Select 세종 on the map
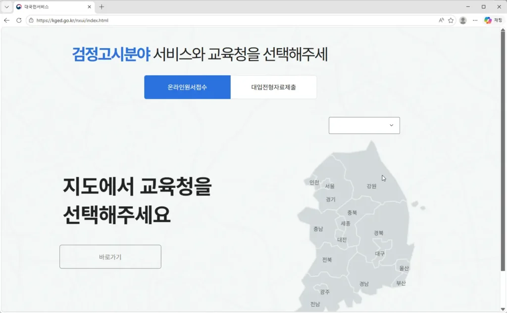The width and height of the screenshot is (507, 313). tap(346, 224)
